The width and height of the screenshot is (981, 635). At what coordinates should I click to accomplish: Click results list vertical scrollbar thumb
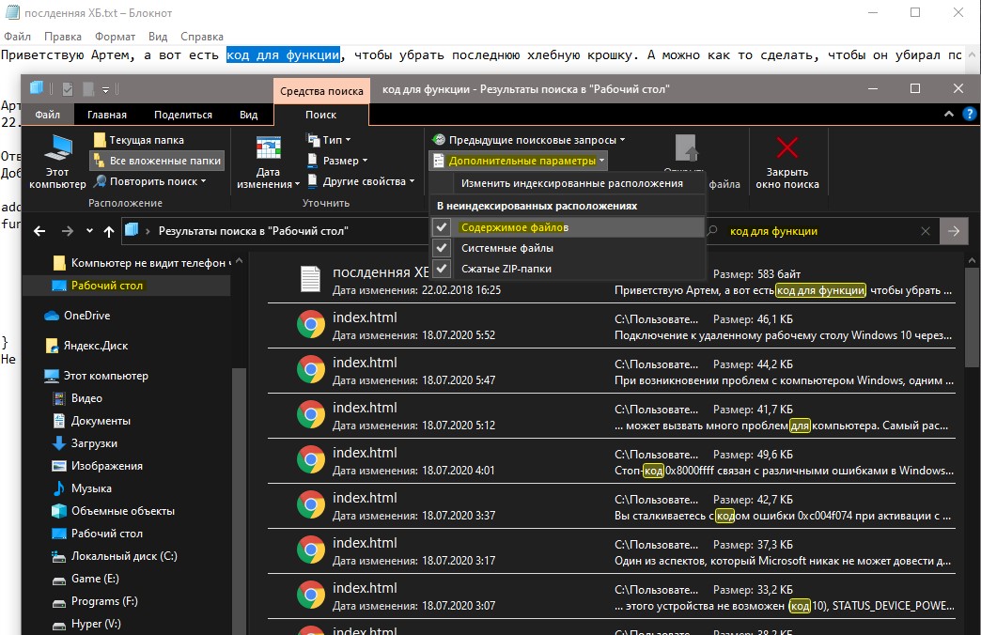(972, 317)
